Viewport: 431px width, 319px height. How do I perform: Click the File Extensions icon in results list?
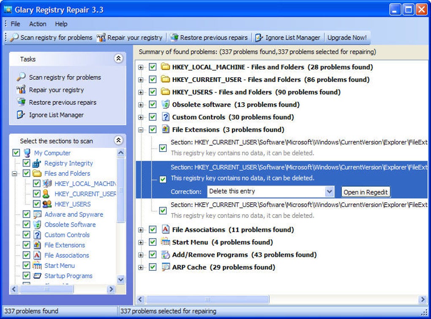165,129
